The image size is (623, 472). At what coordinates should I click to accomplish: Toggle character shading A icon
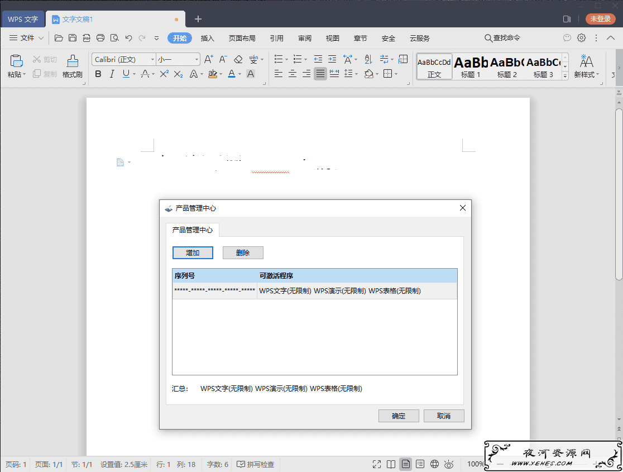point(251,74)
